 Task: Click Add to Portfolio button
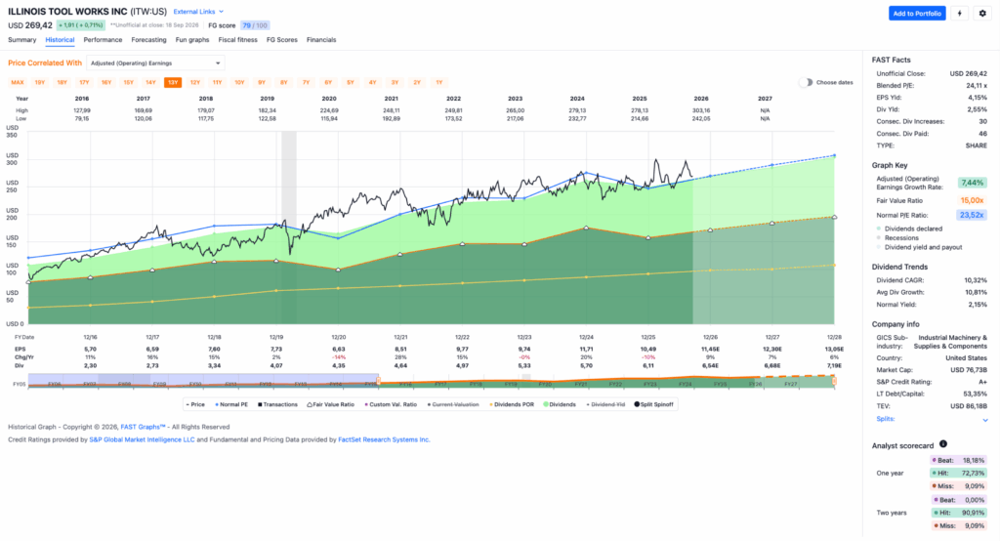tap(917, 14)
